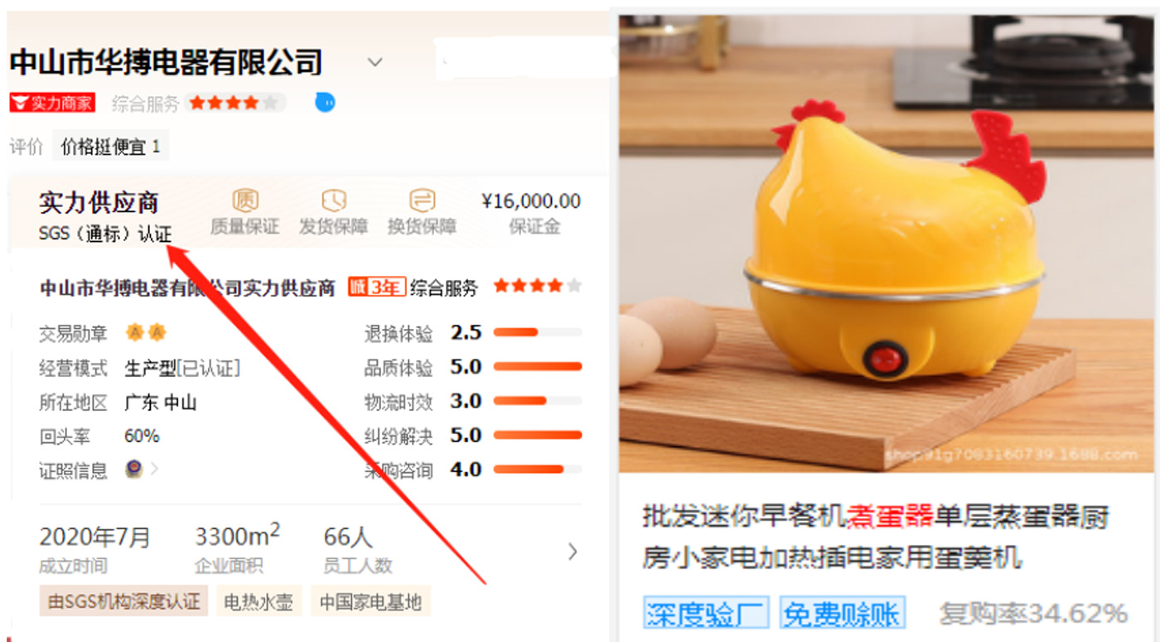Click the 深度验厂 label
The image size is (1160, 642).
coord(706,614)
